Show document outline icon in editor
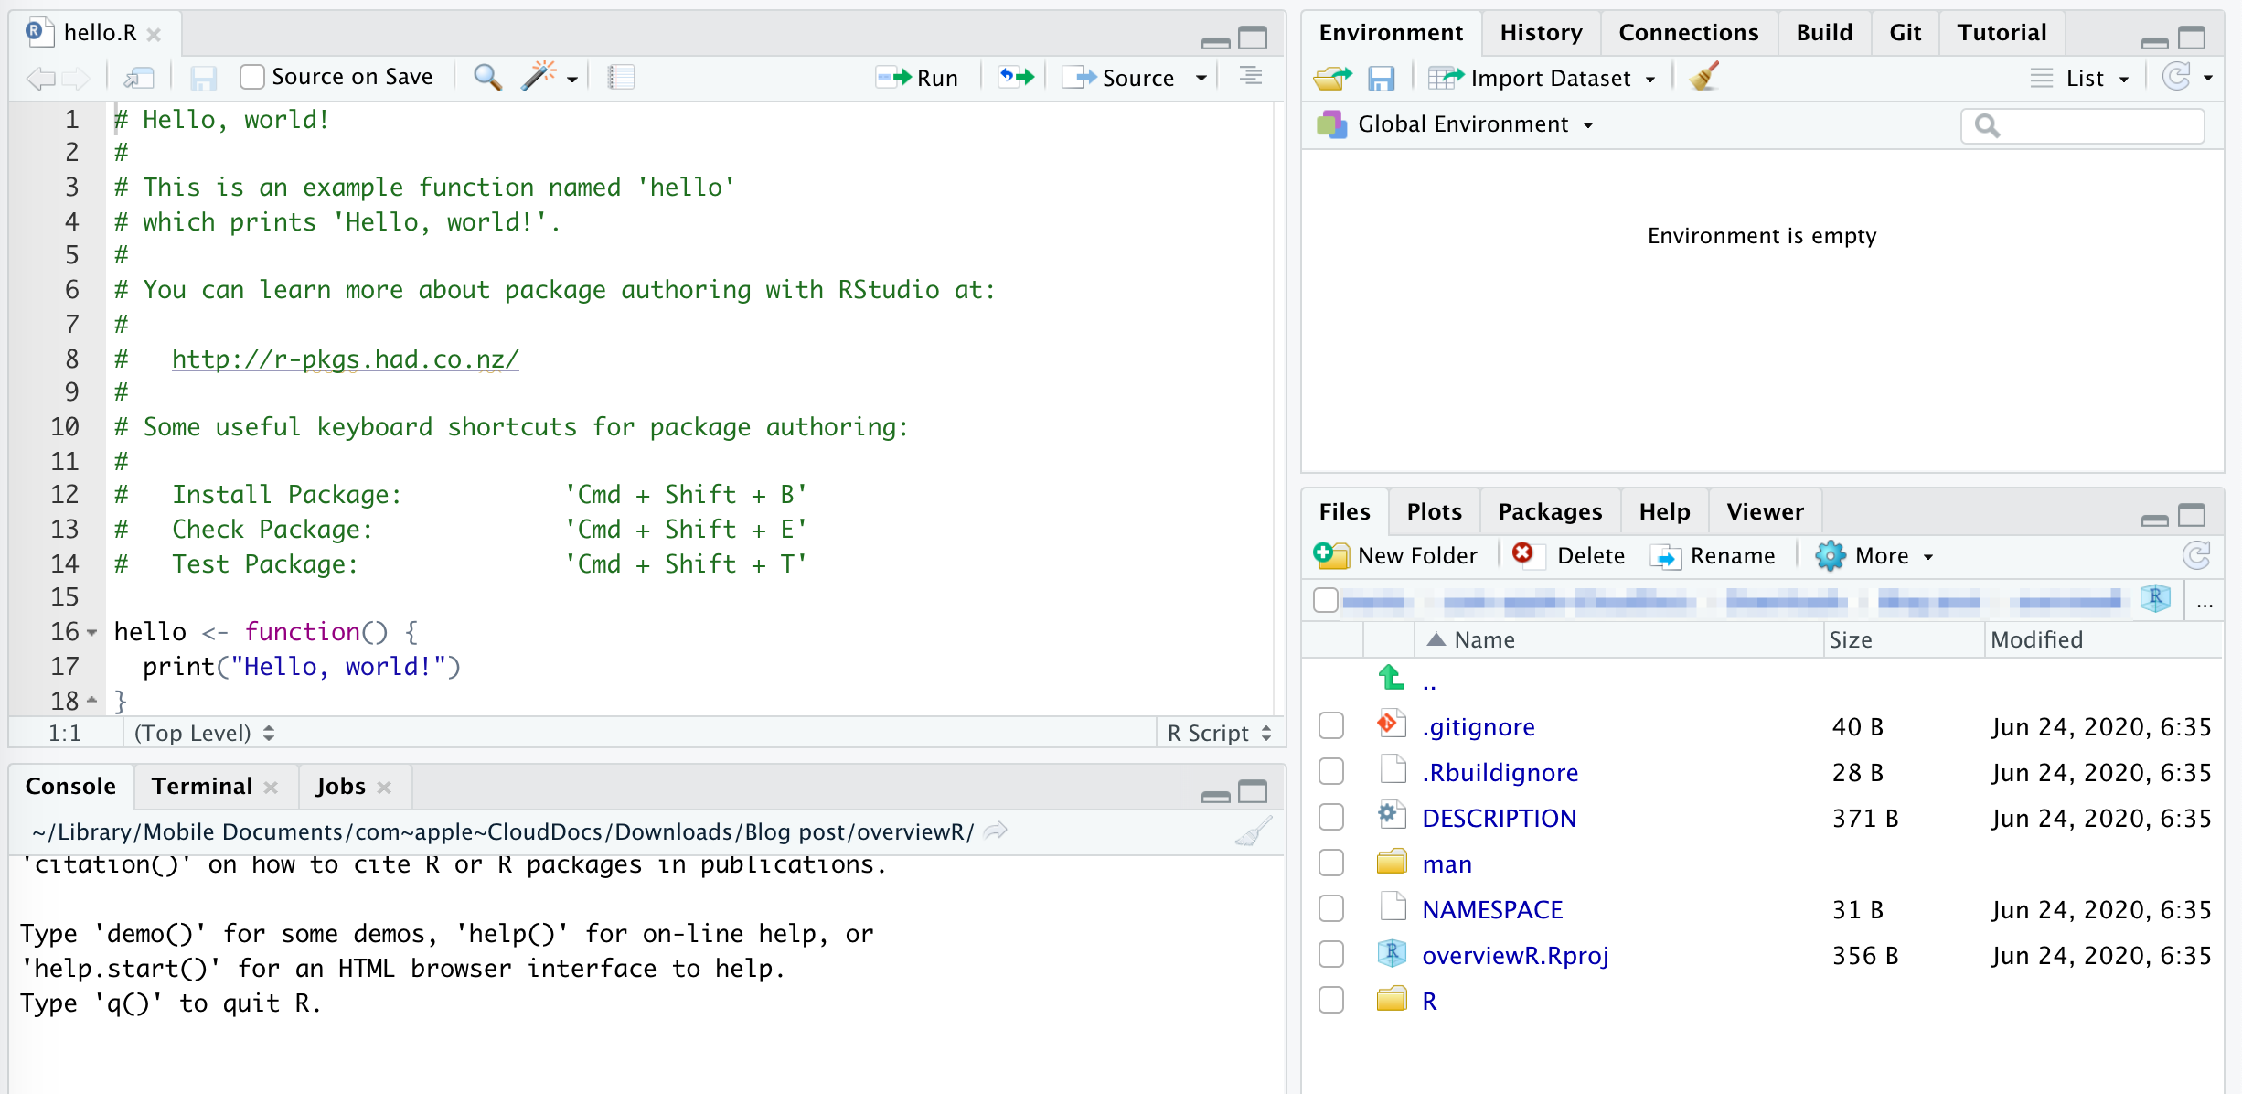Screen dimensions: 2242x1094 click(1251, 76)
